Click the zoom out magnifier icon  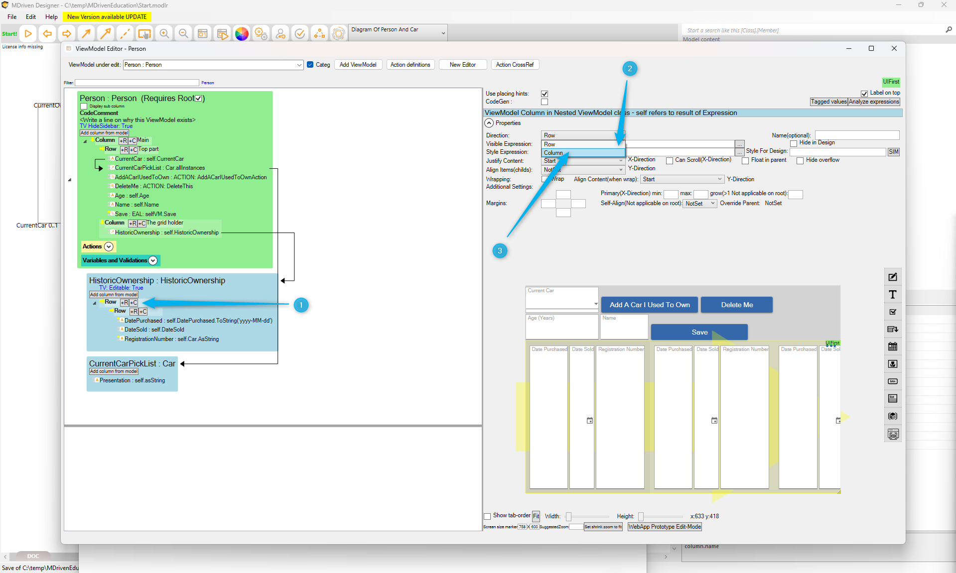(183, 34)
